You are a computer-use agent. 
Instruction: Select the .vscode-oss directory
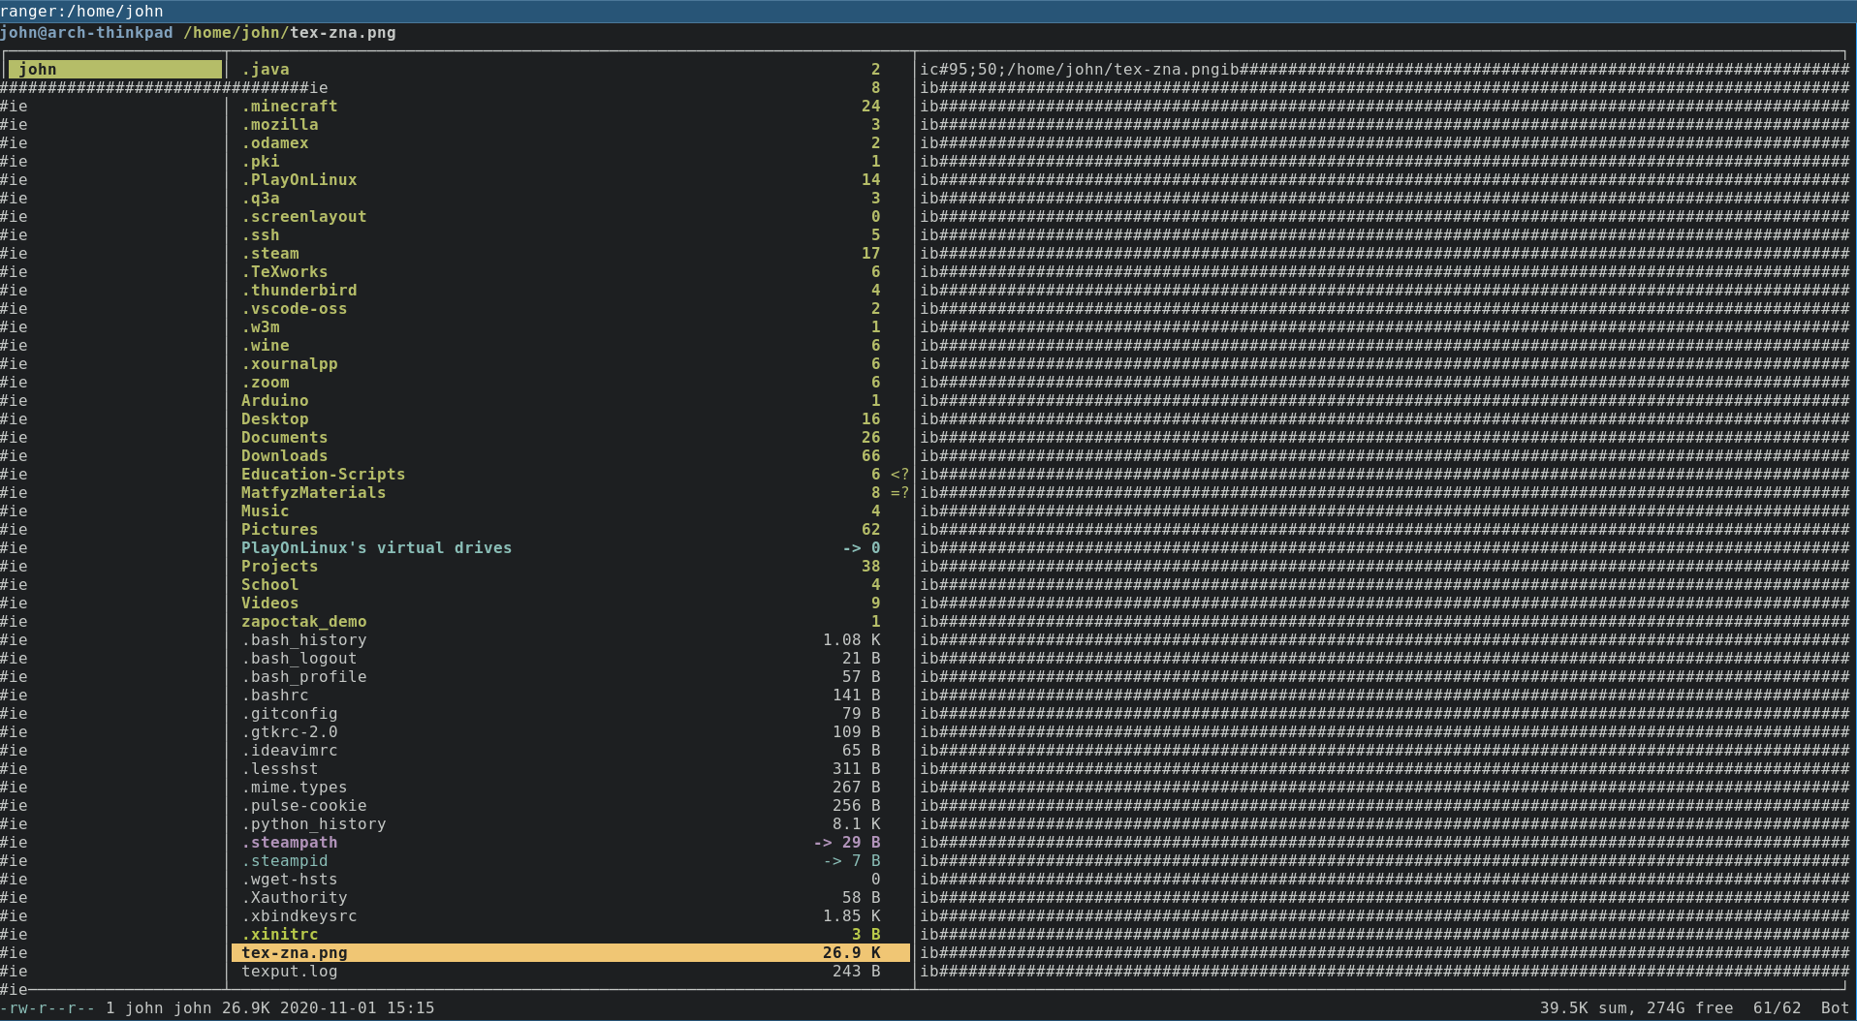[570, 308]
